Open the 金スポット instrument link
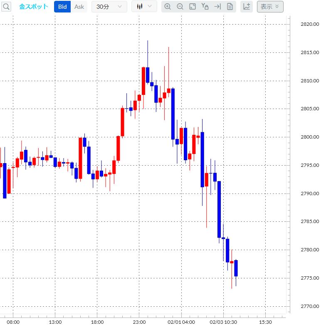This screenshot has height=325, width=321. click(x=34, y=7)
